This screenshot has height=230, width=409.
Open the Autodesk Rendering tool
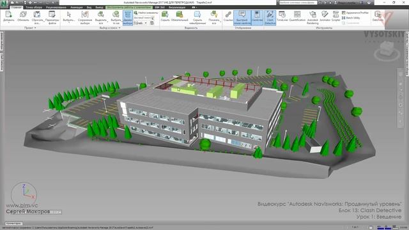(313, 17)
